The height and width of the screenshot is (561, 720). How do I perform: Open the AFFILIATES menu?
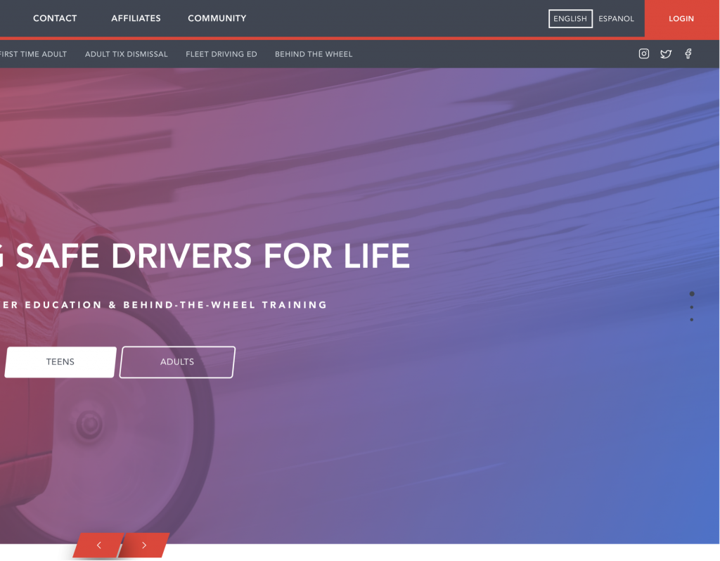point(136,18)
